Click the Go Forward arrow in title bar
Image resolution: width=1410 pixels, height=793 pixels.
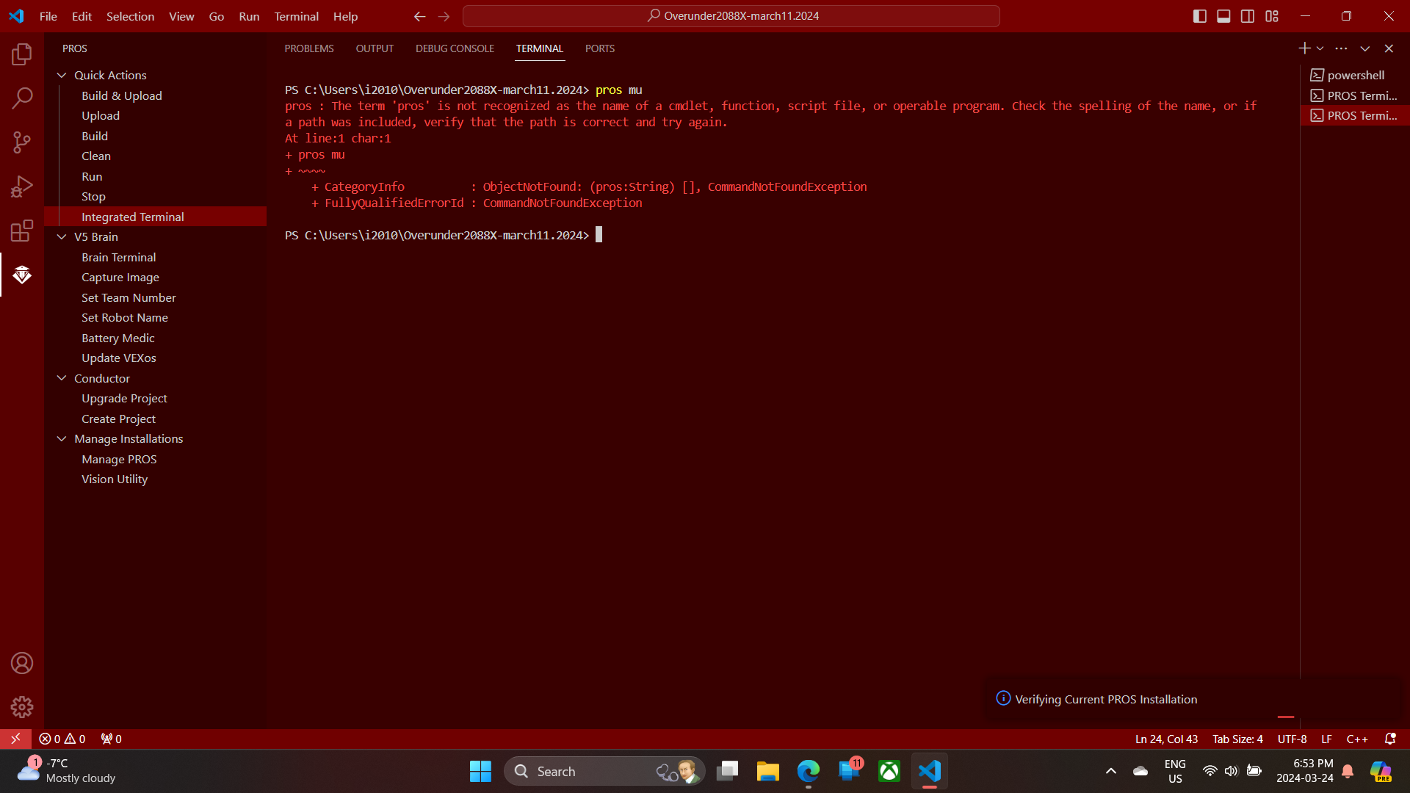(x=444, y=16)
